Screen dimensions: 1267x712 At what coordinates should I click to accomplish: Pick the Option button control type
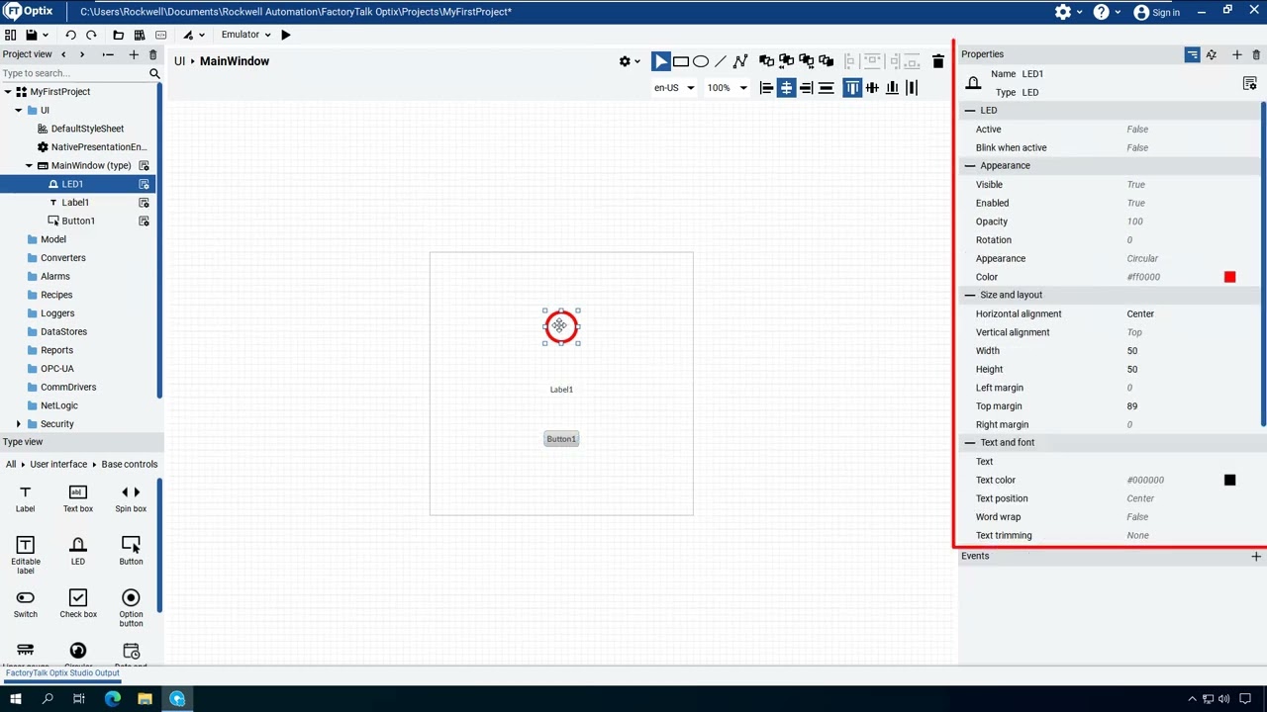(x=131, y=607)
